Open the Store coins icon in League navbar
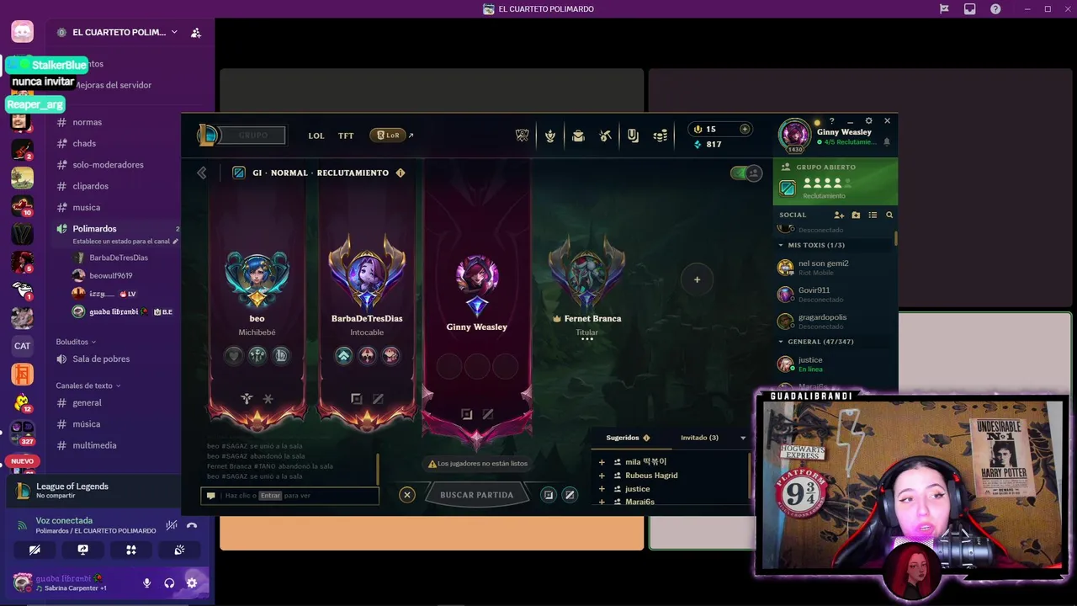 pos(661,136)
